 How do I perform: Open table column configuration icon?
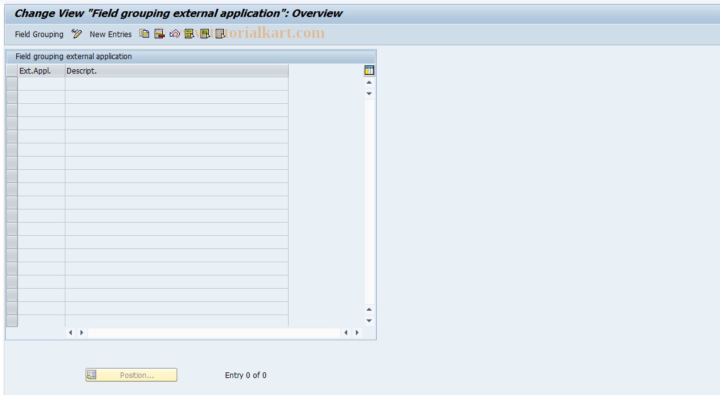(x=369, y=70)
